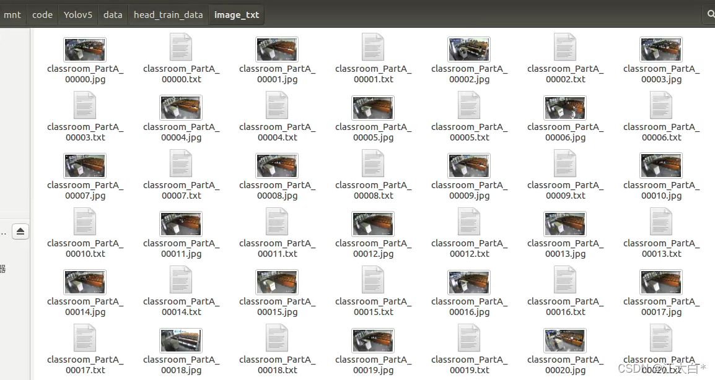Select image thumbnail classroom_PartA_00012.jpg
This screenshot has height=380, width=715.
[373, 223]
